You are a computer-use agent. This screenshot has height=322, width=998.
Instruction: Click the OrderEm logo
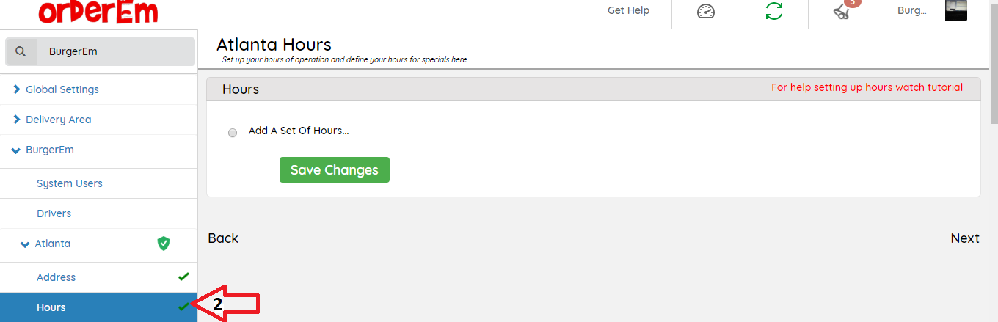pyautogui.click(x=98, y=12)
